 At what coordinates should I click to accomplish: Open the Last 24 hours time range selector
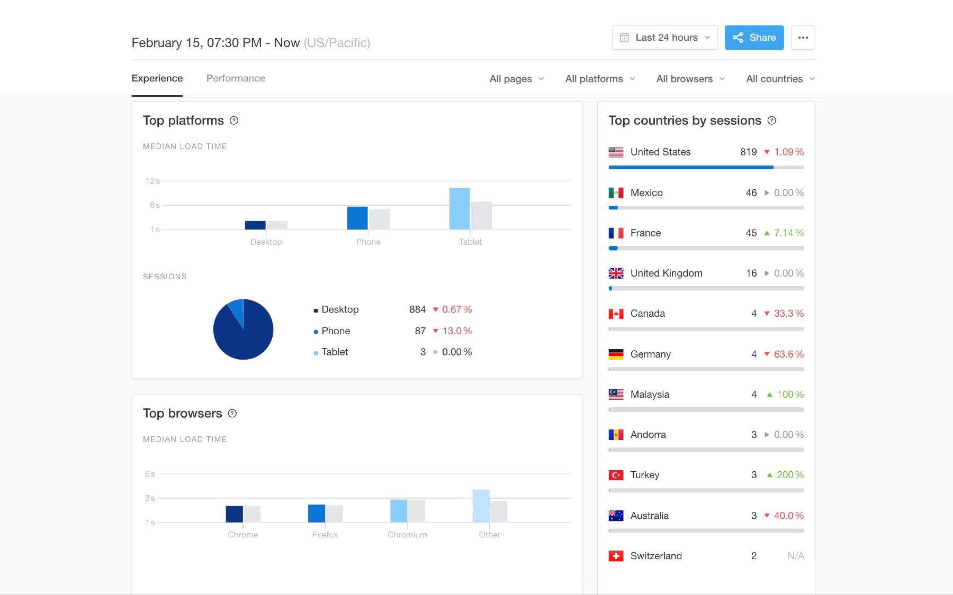pos(664,38)
